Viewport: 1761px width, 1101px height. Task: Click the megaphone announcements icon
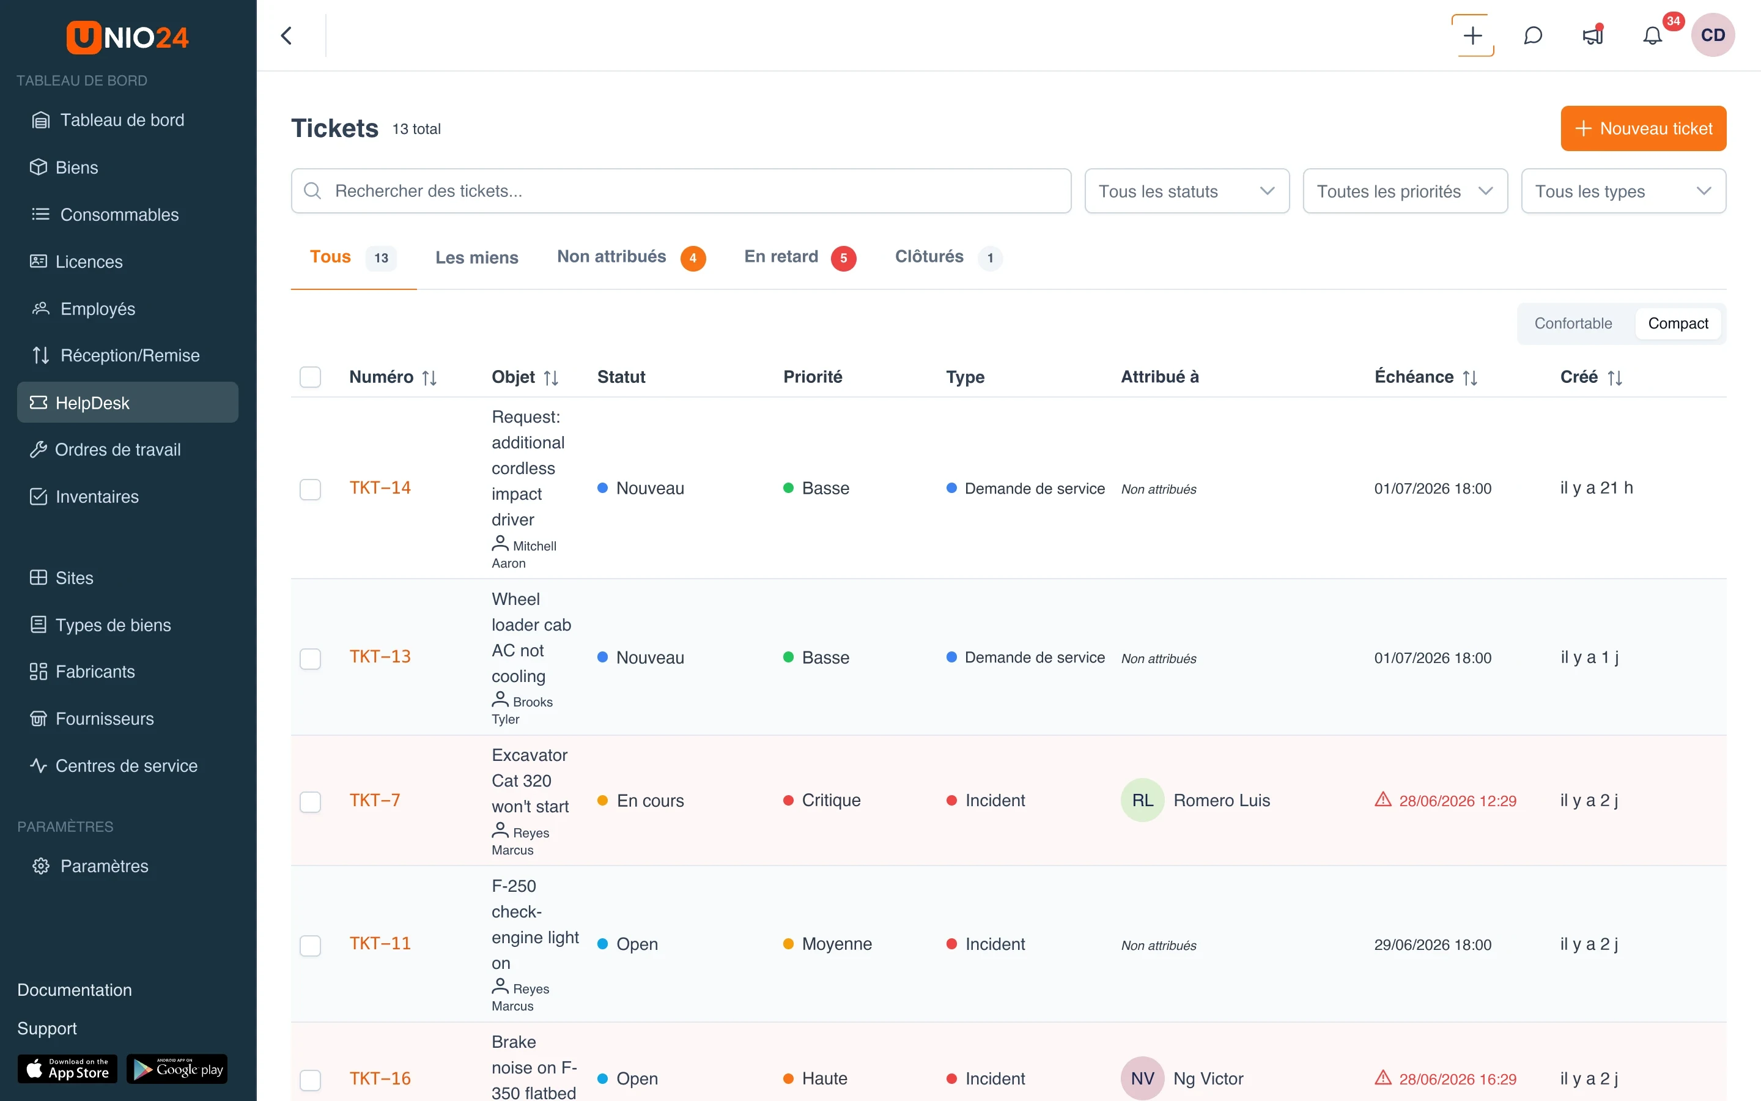click(1593, 35)
